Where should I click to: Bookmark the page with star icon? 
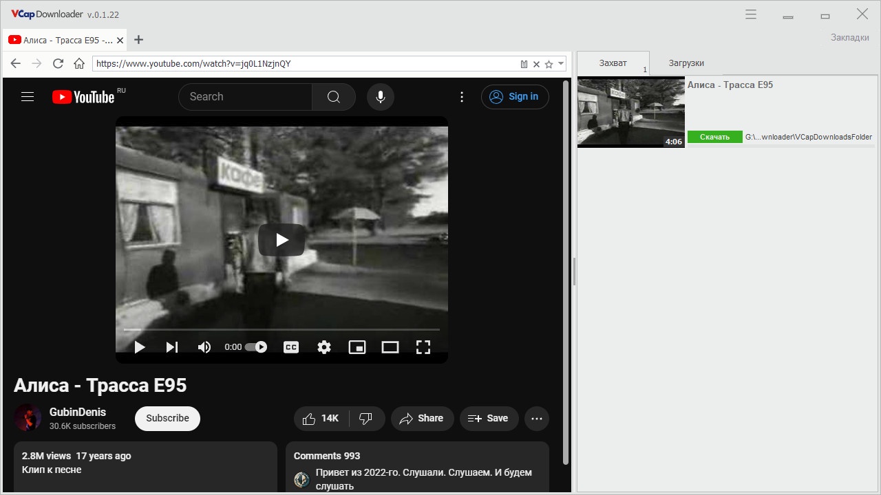tap(549, 64)
